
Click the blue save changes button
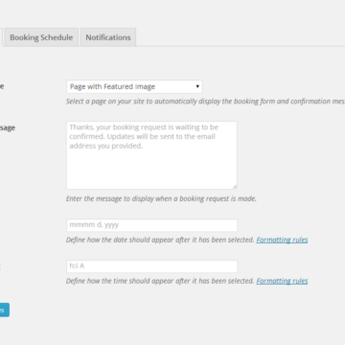[x=4, y=310]
